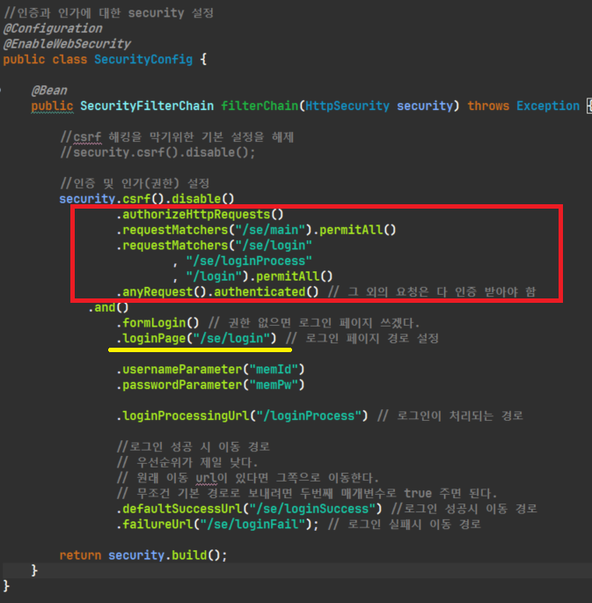The image size is (592, 603).
Task: Click the authenticated() call
Action: pyautogui.click(x=267, y=292)
